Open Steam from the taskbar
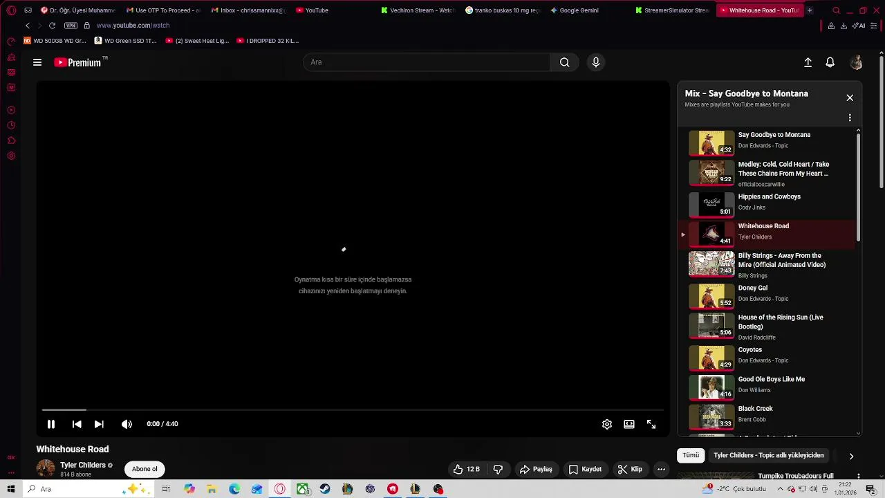 pyautogui.click(x=325, y=489)
